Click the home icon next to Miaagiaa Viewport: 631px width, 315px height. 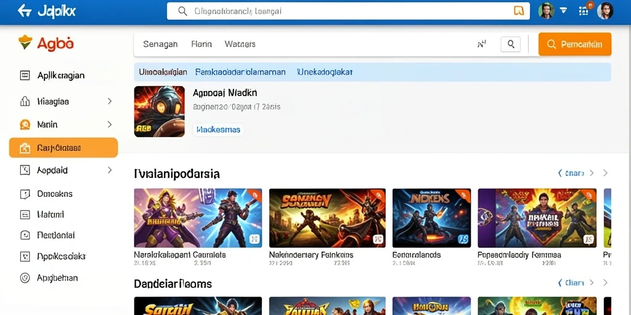[25, 102]
